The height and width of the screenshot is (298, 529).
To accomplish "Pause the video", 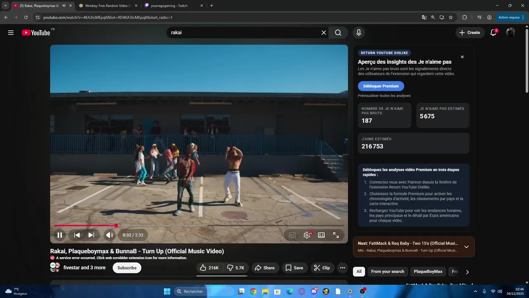I will [x=60, y=235].
